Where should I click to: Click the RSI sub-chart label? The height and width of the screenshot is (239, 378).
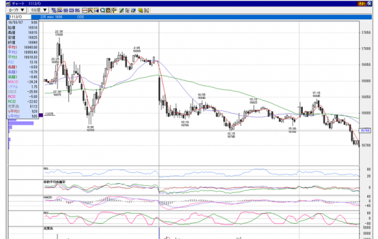click(x=46, y=168)
